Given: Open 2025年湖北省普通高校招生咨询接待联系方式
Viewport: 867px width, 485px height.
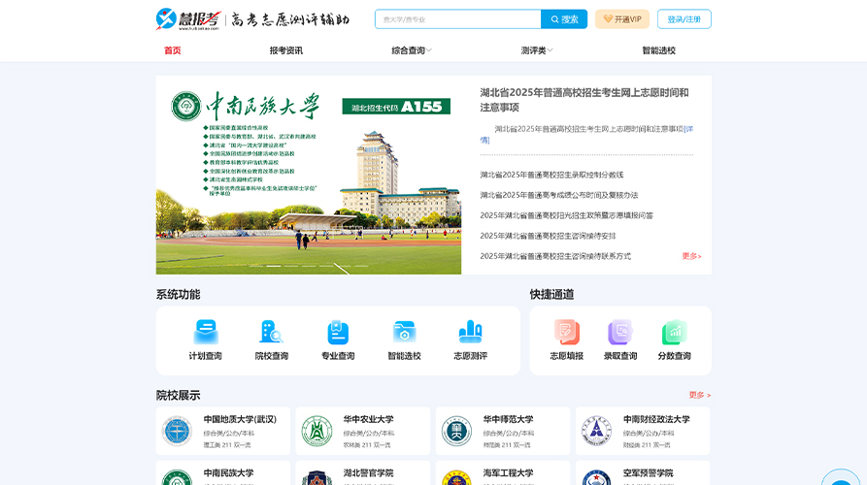Looking at the screenshot, I should (555, 256).
